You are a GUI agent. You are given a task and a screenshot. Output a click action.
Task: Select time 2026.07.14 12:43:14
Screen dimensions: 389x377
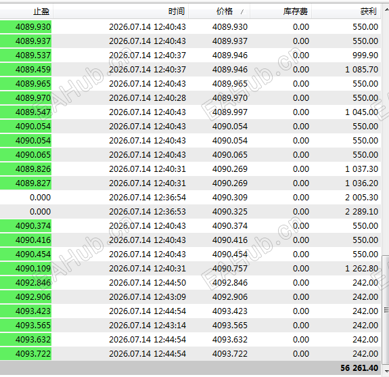[x=147, y=326]
